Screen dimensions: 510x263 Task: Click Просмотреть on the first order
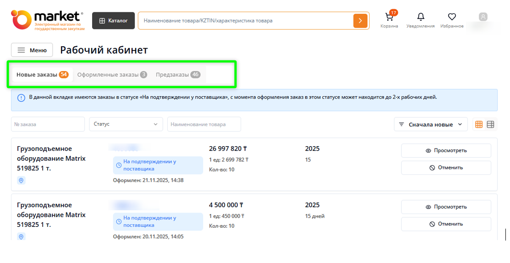[446, 150]
